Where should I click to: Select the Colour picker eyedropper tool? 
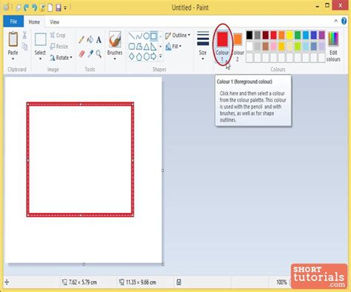[x=90, y=54]
